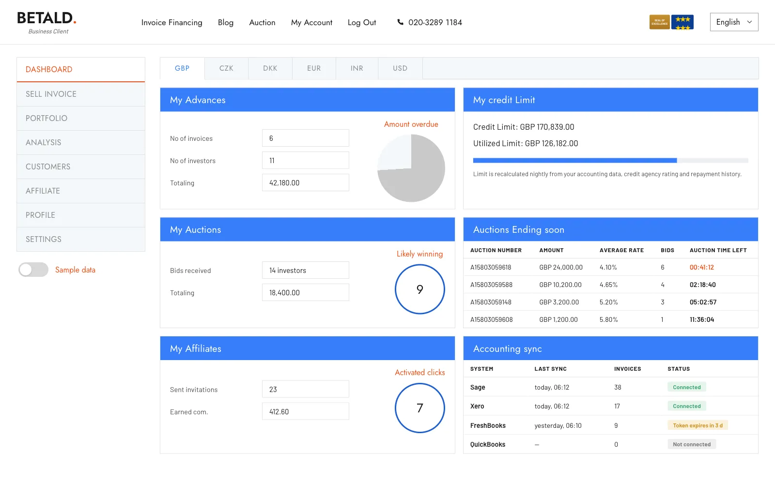Click the Utilized Limit GBP 126,182.00 text

[526, 143]
